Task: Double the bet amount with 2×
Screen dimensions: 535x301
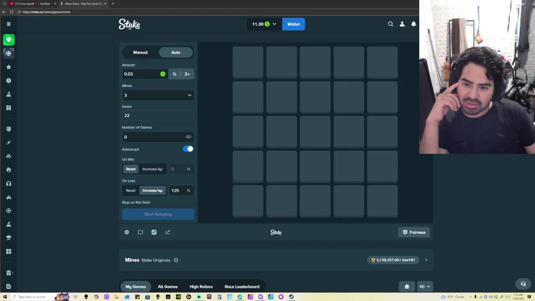Action: coord(187,74)
